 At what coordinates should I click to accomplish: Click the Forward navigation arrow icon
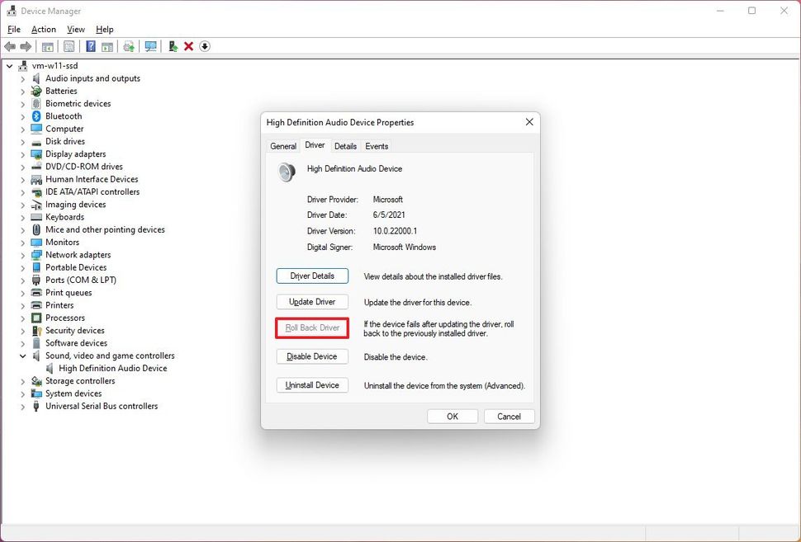coord(24,46)
